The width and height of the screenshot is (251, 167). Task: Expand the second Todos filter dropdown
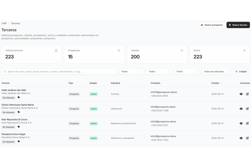click(159, 72)
